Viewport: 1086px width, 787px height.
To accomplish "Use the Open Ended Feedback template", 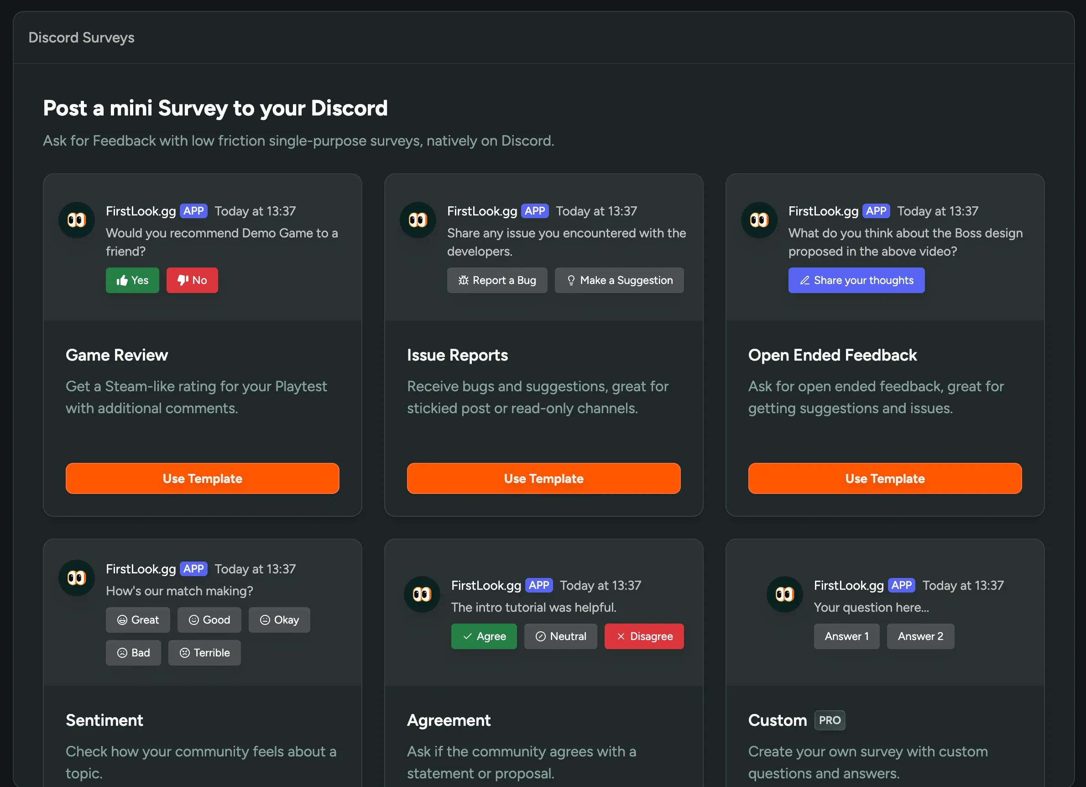I will (x=885, y=478).
